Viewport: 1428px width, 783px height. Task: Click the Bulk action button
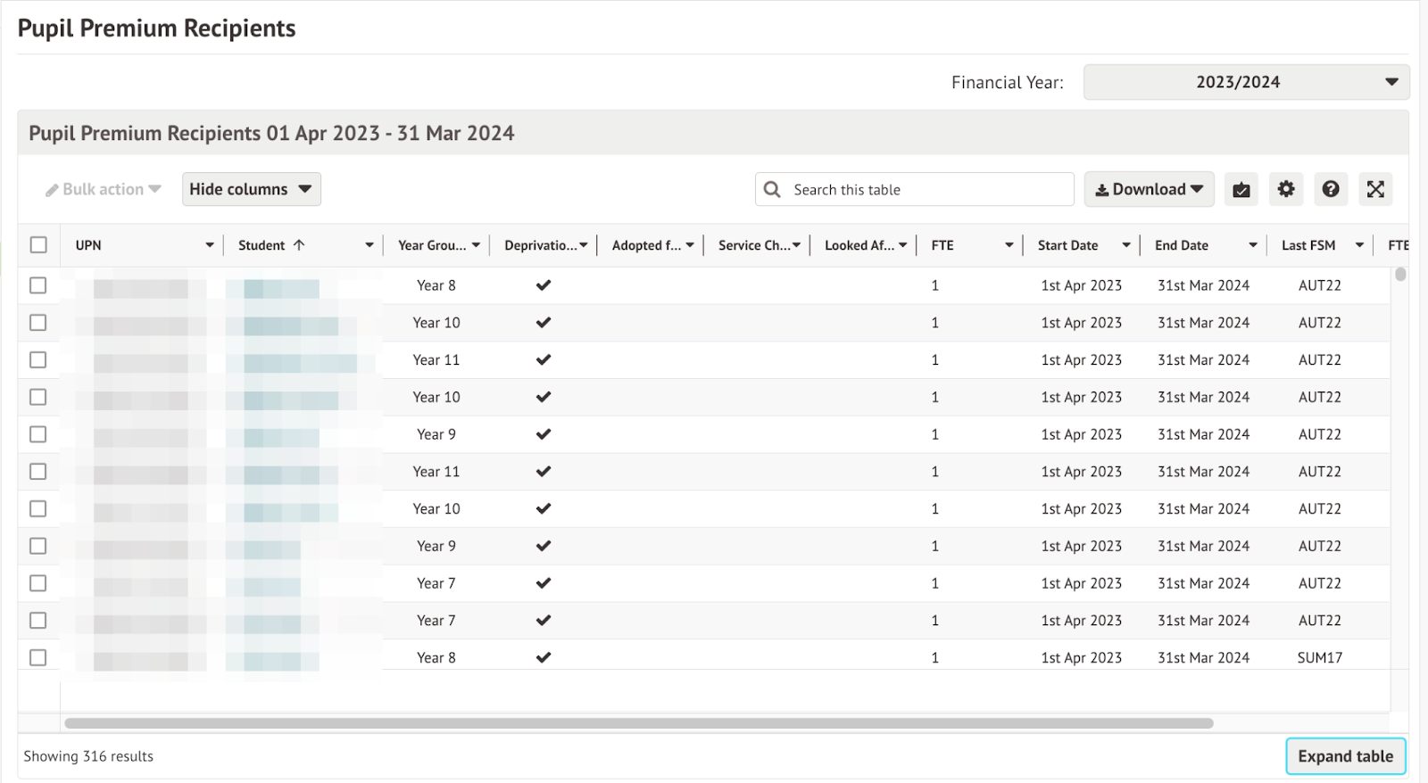click(x=104, y=189)
